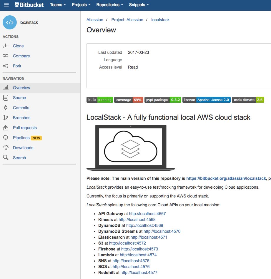Click the Fork icon
Screen dimensions: 271x279
[x=6, y=66]
